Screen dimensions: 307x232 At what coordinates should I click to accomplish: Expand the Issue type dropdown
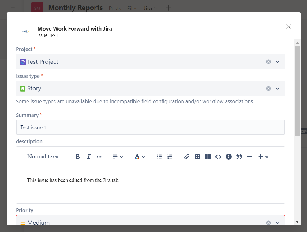pyautogui.click(x=278, y=89)
